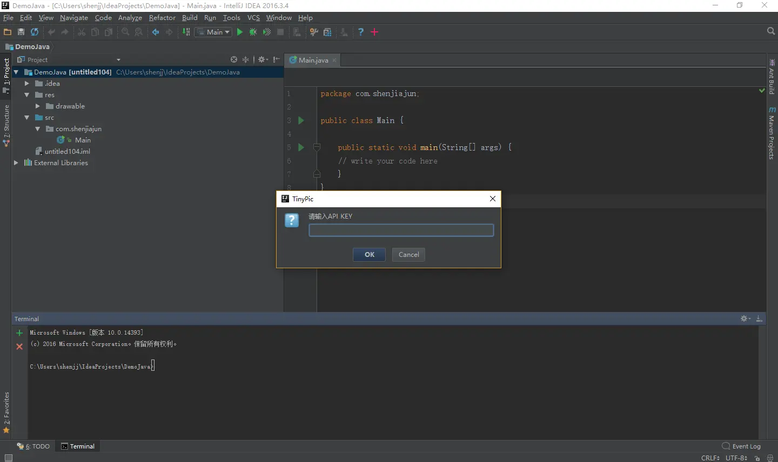Click the green Run button in toolbar
The width and height of the screenshot is (778, 462).
coord(240,32)
